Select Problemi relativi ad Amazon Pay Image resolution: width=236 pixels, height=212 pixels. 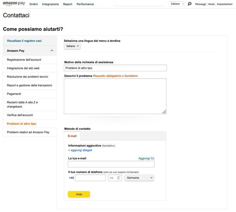click(30, 132)
